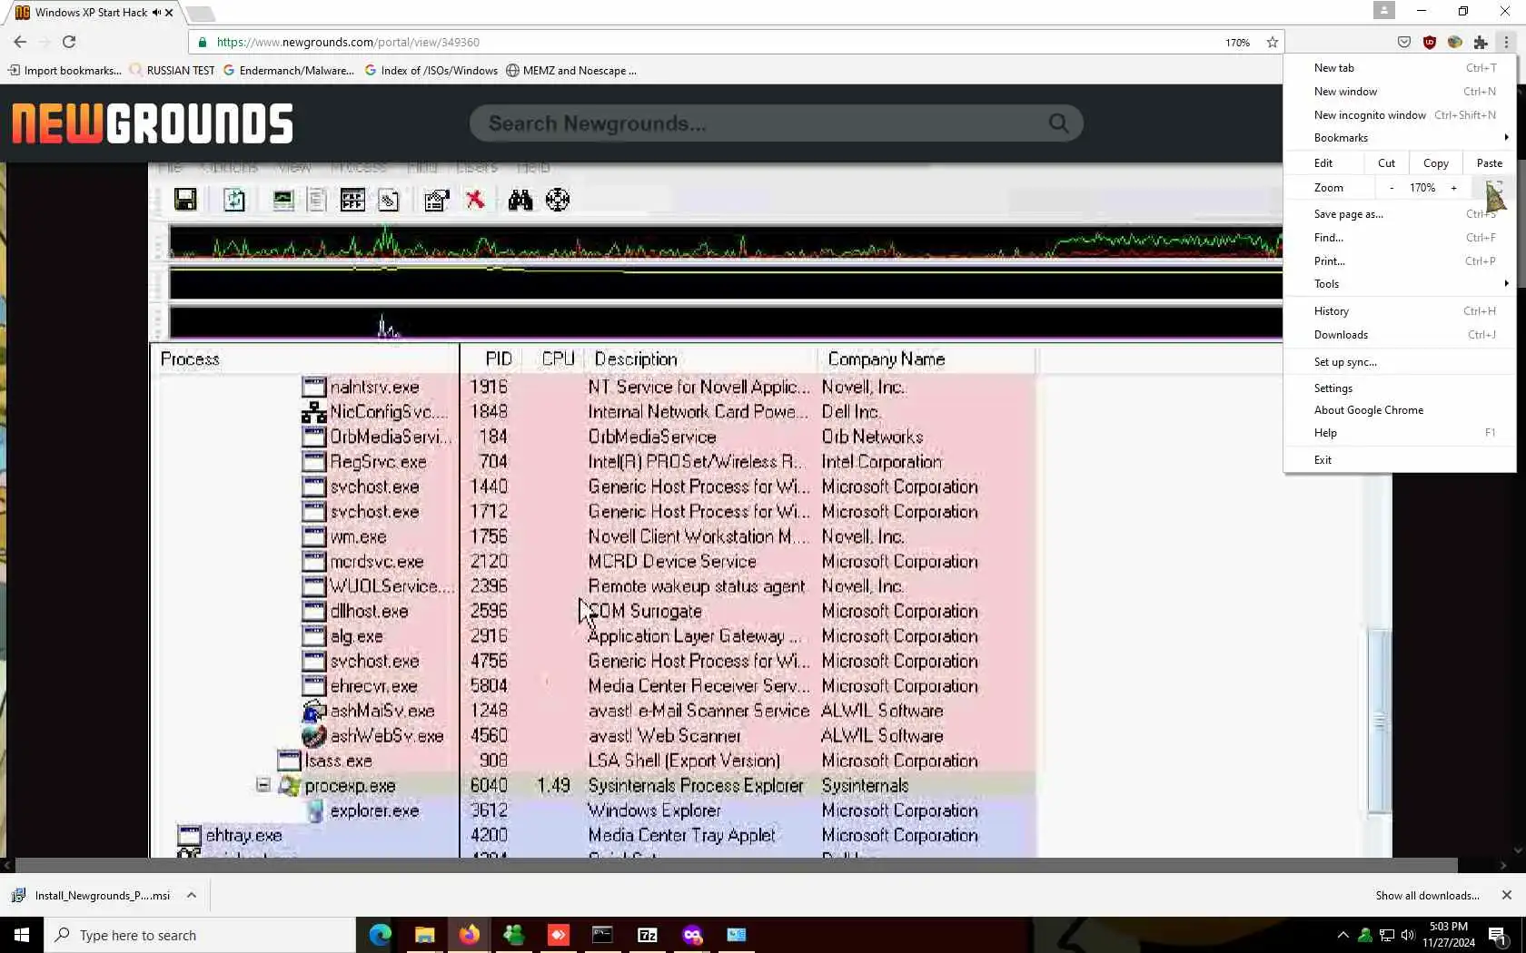Expand the Bookmarks submenu
The width and height of the screenshot is (1526, 953).
(1400, 138)
